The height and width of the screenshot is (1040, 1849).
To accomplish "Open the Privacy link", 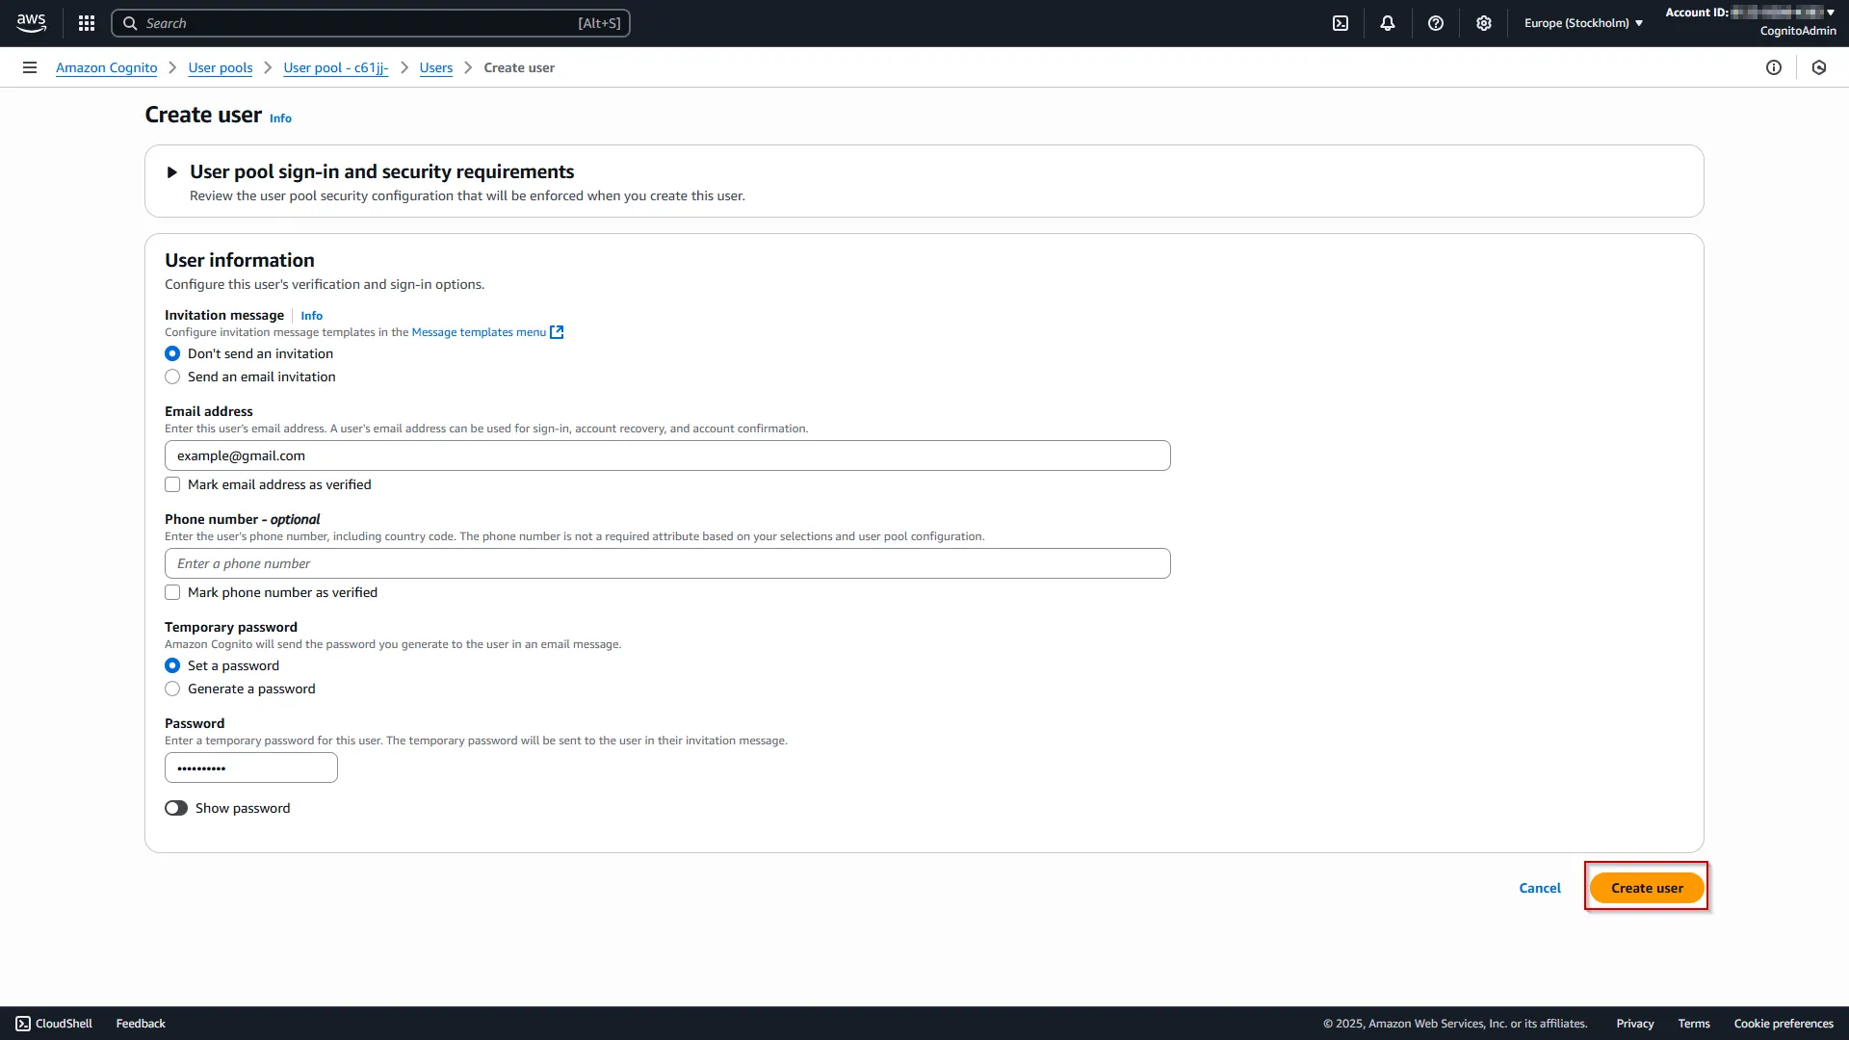I will (1635, 1024).
